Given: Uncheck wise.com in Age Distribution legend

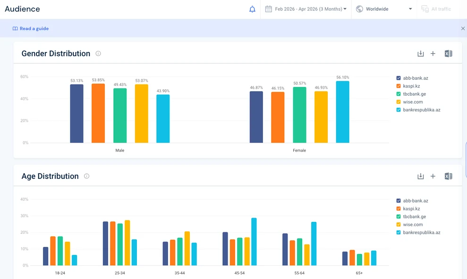Looking at the screenshot, I should (x=399, y=225).
